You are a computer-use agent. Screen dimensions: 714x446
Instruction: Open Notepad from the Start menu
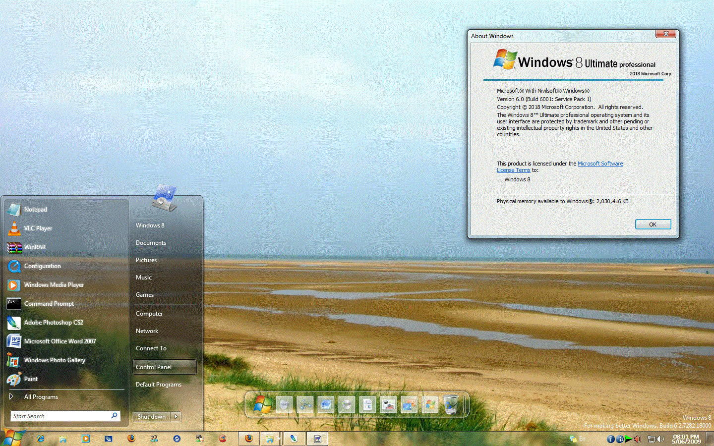point(66,210)
